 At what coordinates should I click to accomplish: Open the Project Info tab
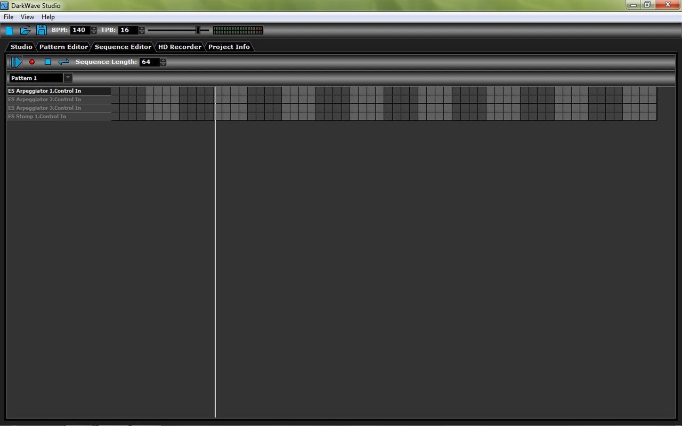coord(229,47)
